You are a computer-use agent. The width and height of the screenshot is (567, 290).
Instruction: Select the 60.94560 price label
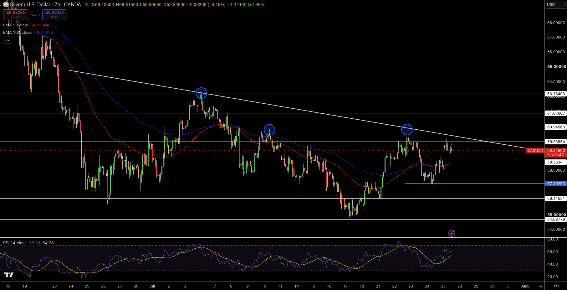tap(556, 127)
